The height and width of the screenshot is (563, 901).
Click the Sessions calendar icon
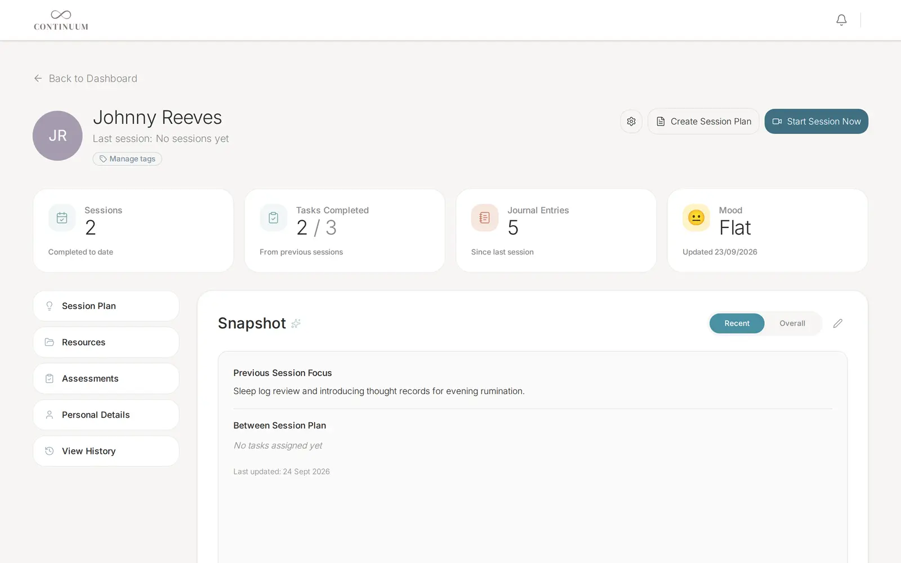pyautogui.click(x=62, y=218)
